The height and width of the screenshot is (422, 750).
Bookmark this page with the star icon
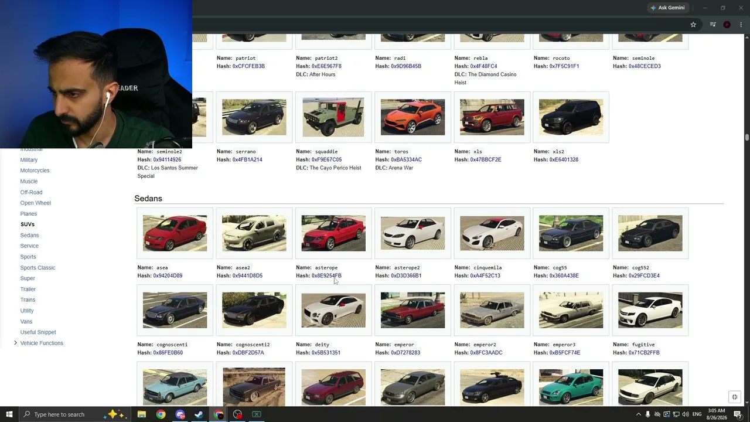pyautogui.click(x=693, y=25)
